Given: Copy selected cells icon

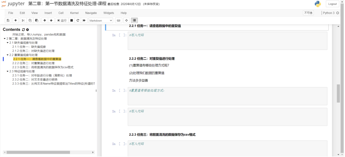Looking at the screenshot, I should pos(30,20).
